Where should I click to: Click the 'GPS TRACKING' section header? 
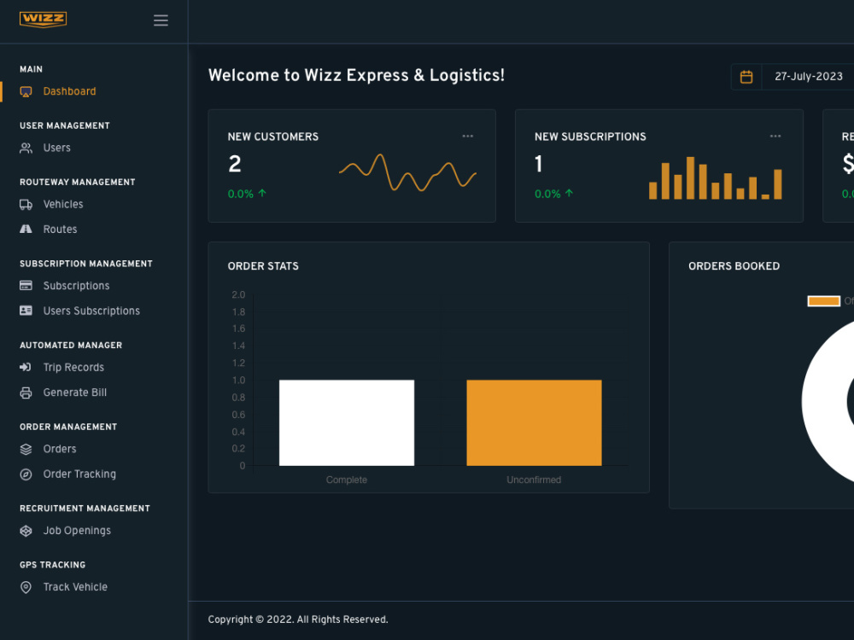pos(53,565)
